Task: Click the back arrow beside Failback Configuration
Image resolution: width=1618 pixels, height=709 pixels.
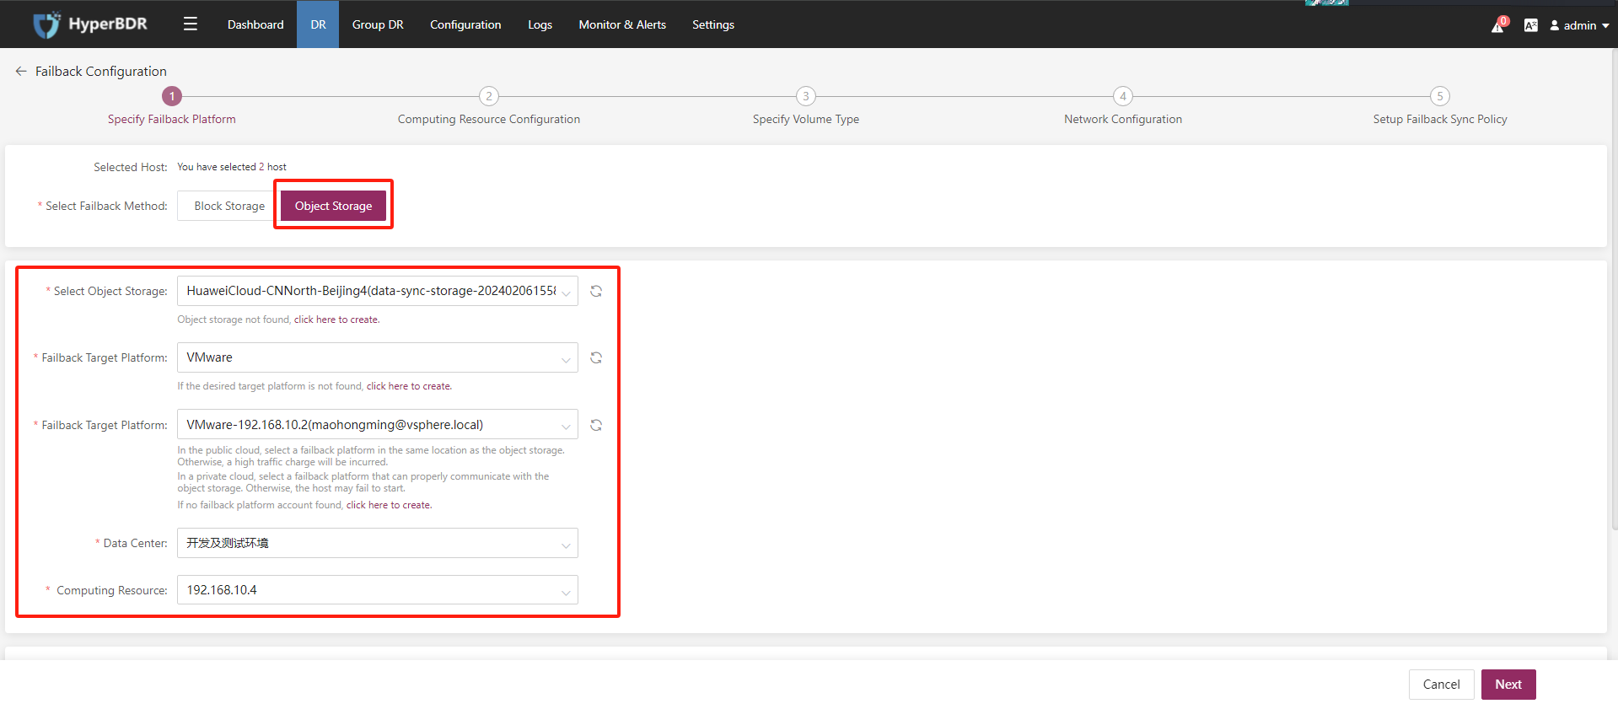Action: [x=21, y=72]
